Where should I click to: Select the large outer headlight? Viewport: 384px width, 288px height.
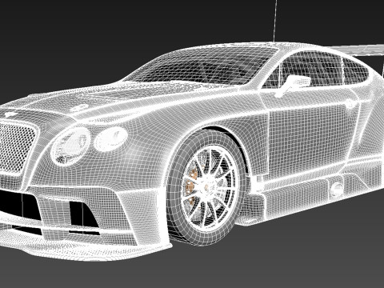pos(71,146)
